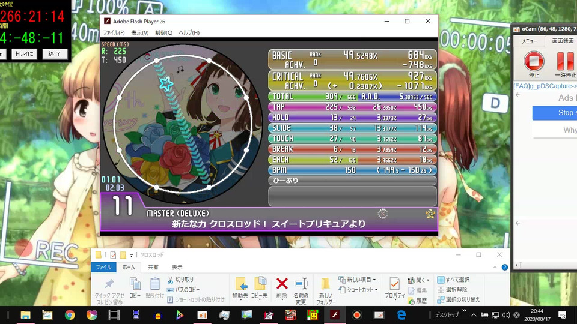Click the ひーぷり text field in game panel
Viewport: 577px width, 324px height.
click(353, 181)
